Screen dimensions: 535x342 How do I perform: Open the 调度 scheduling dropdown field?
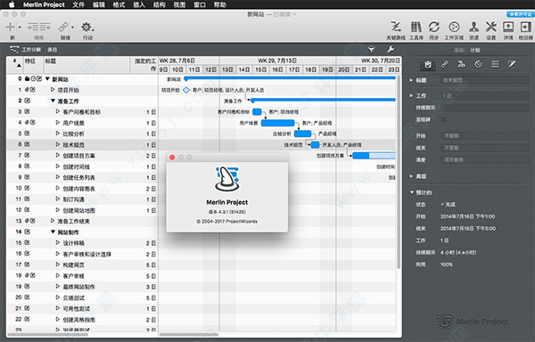(x=485, y=159)
